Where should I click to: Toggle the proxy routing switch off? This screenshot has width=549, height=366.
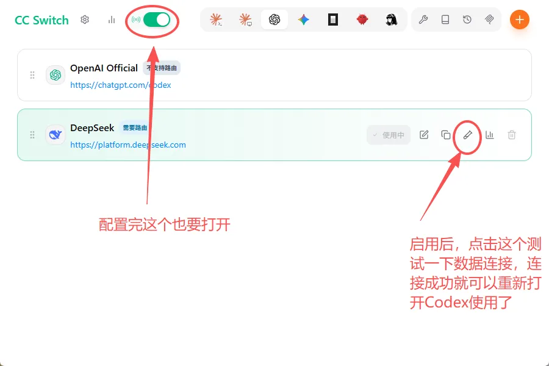[x=157, y=20]
